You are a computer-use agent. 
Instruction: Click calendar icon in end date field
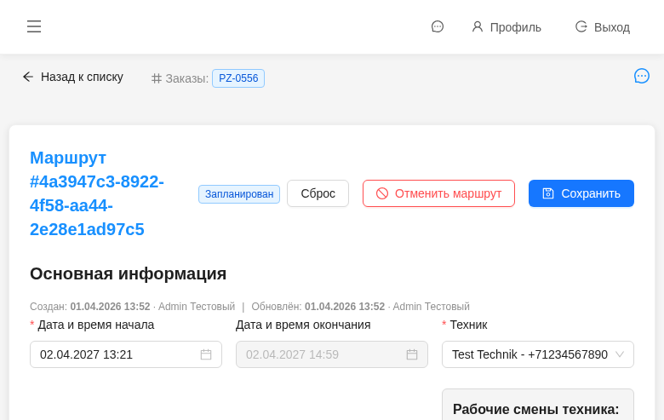(x=412, y=354)
